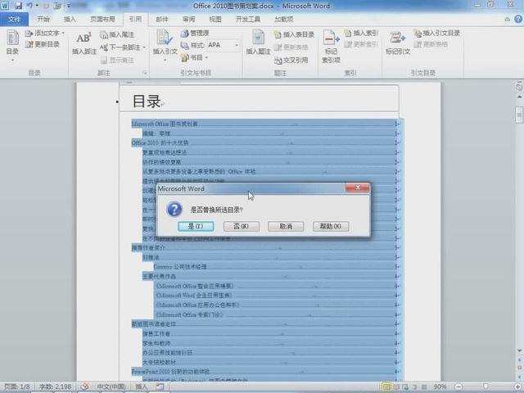Click the 90% zoom level

coord(440,386)
